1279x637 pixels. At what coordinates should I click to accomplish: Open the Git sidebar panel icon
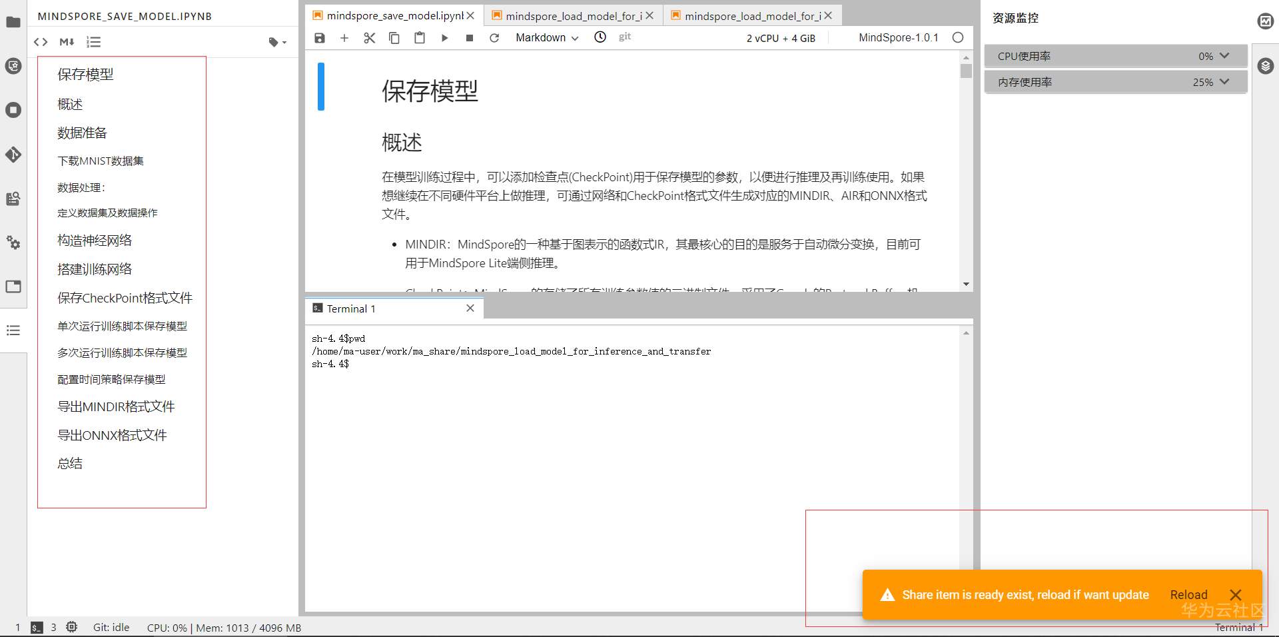point(13,155)
